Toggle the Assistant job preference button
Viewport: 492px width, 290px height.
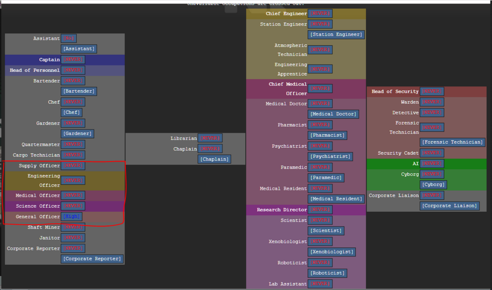coord(68,38)
